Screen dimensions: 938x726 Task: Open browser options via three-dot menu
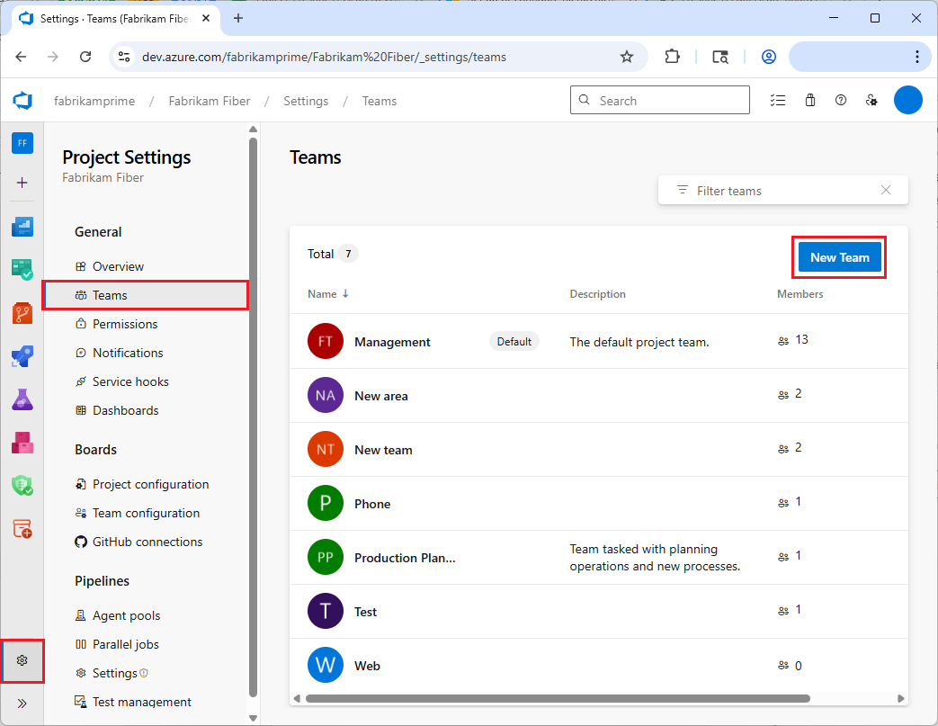(x=916, y=56)
